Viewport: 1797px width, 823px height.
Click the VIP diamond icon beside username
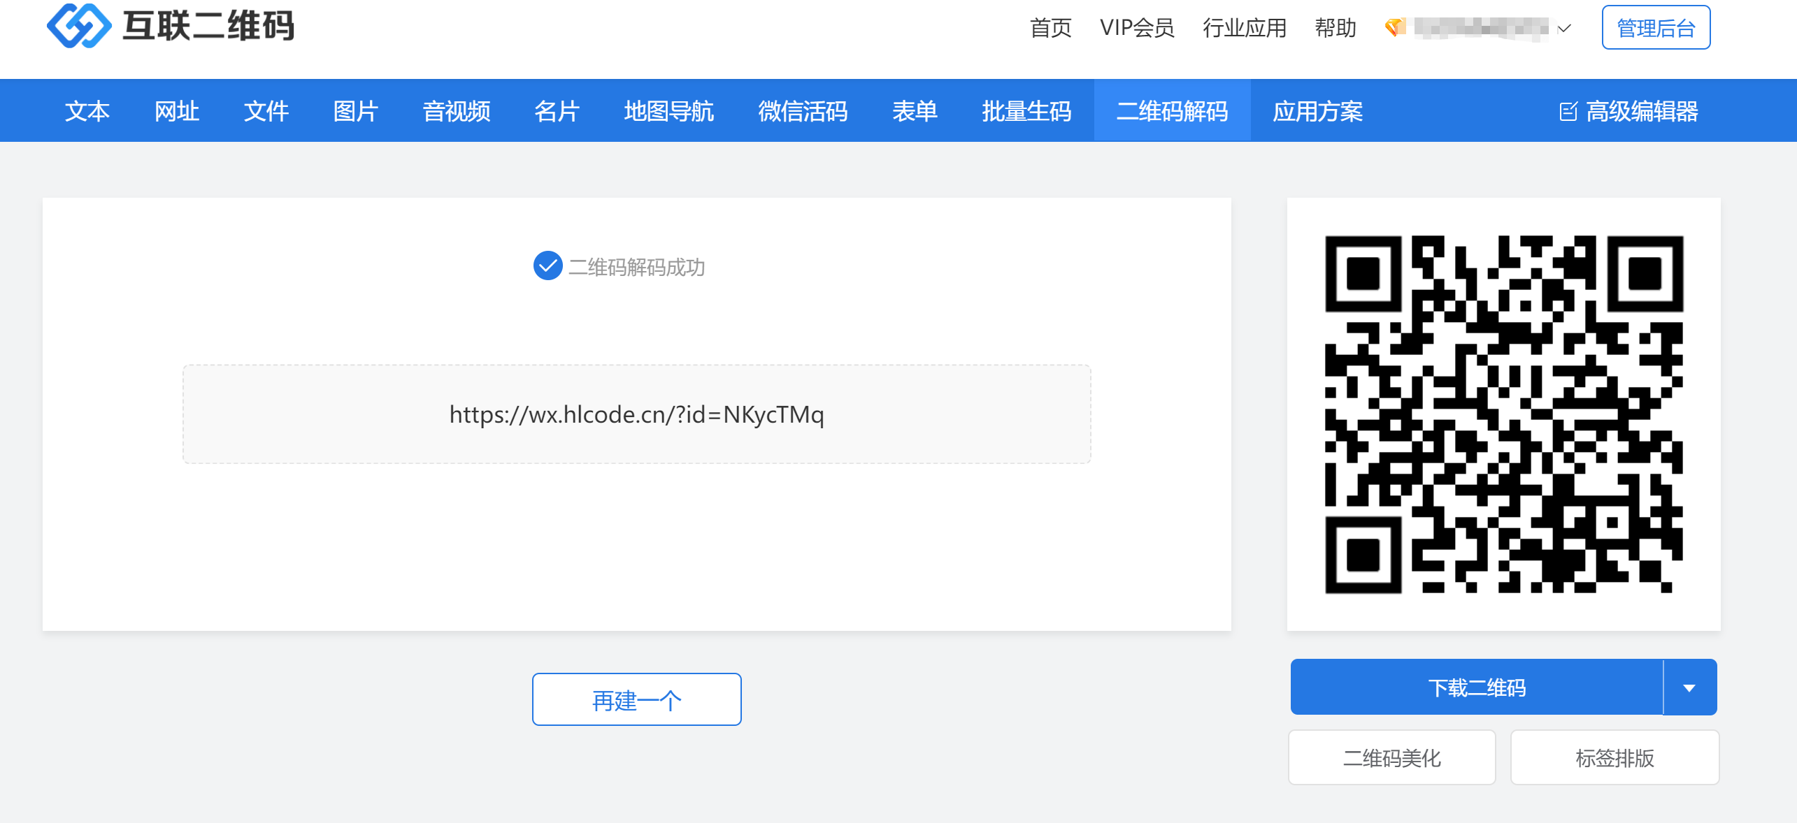coord(1395,28)
